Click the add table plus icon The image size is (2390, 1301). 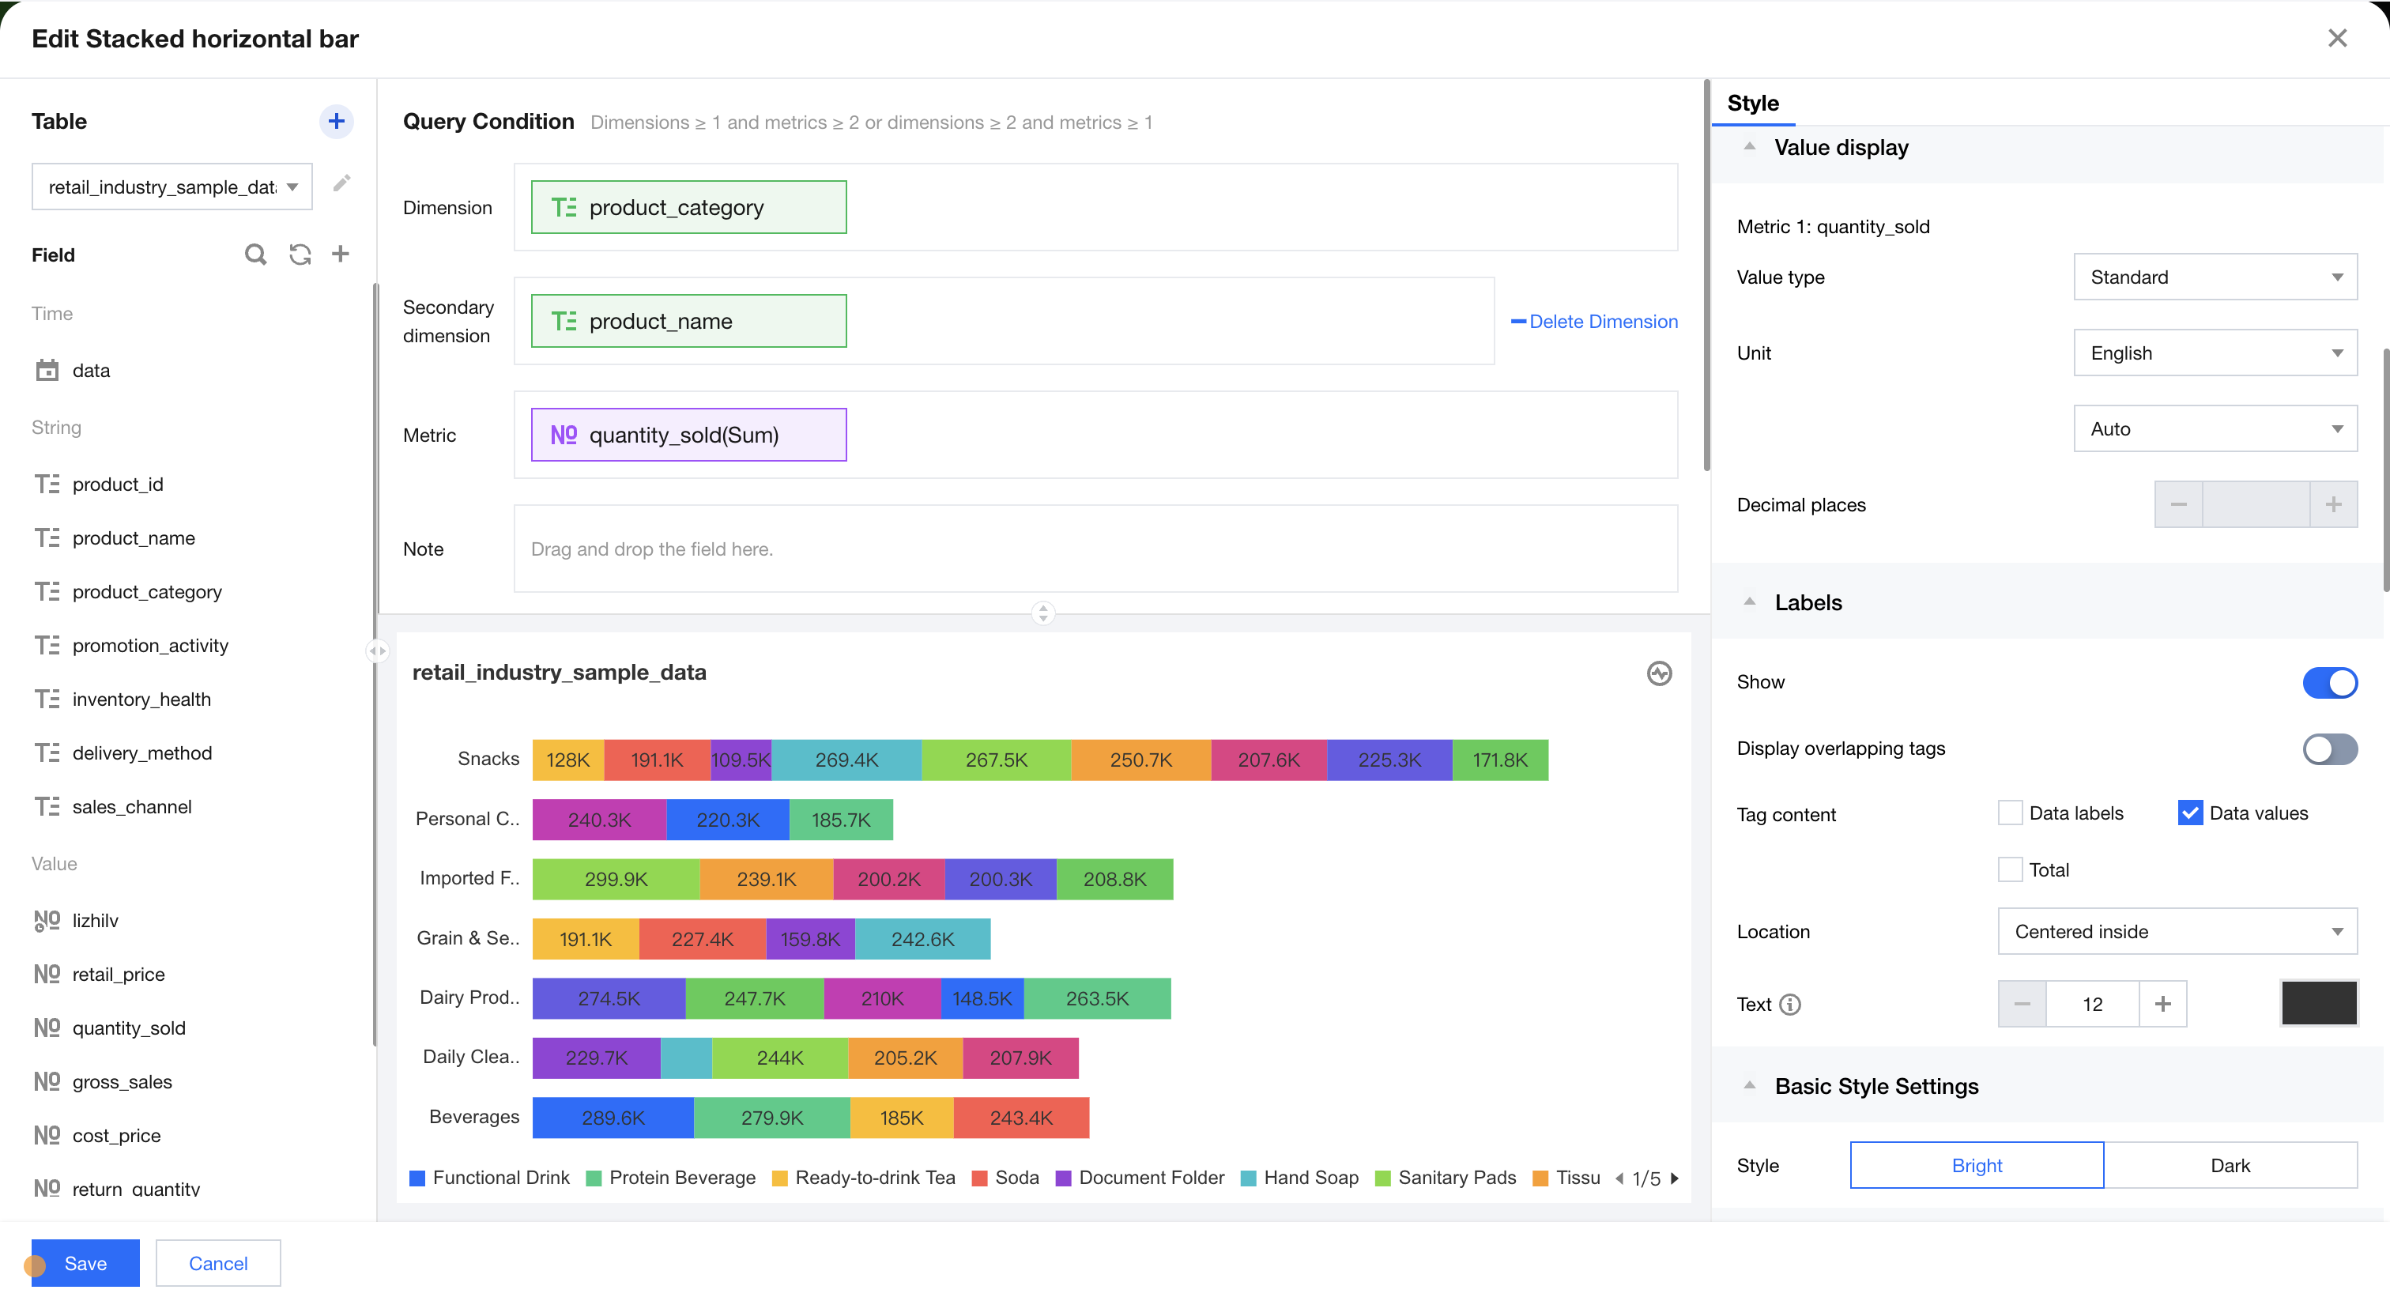[x=336, y=122]
